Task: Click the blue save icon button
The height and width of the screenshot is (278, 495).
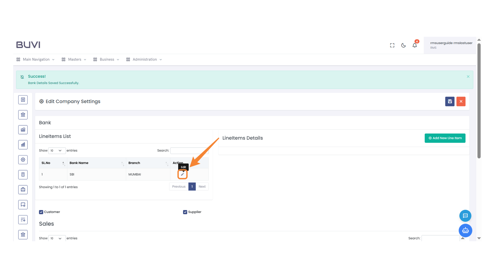Action: tap(450, 101)
